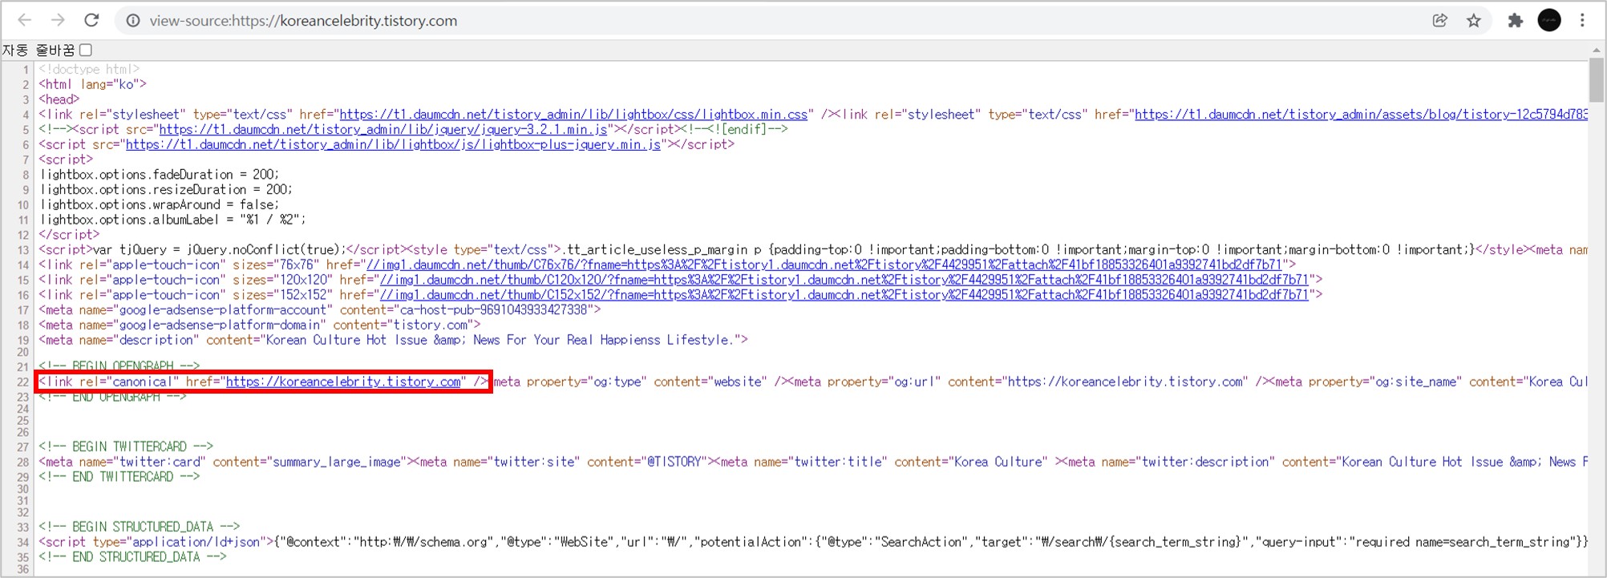Viewport: 1607px width, 578px height.
Task: Click the google-adsense-platform-domain meta line
Action: pos(260,325)
